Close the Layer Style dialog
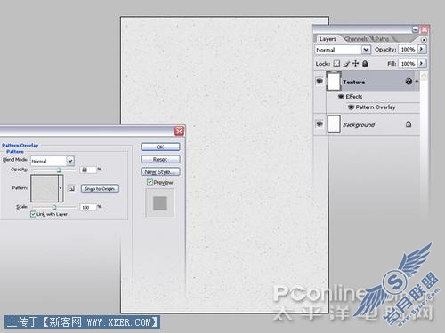Viewport: 445px width, 333px height. [x=179, y=131]
